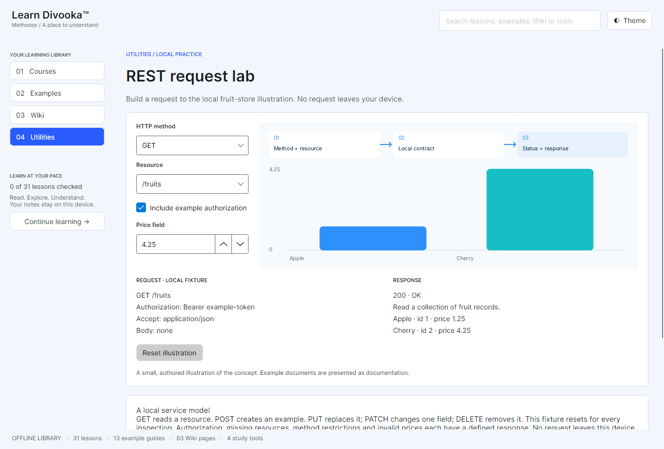Viewport: 664px width, 449px height.
Task: Click the blue Apple bar in chart
Action: pyautogui.click(x=373, y=238)
